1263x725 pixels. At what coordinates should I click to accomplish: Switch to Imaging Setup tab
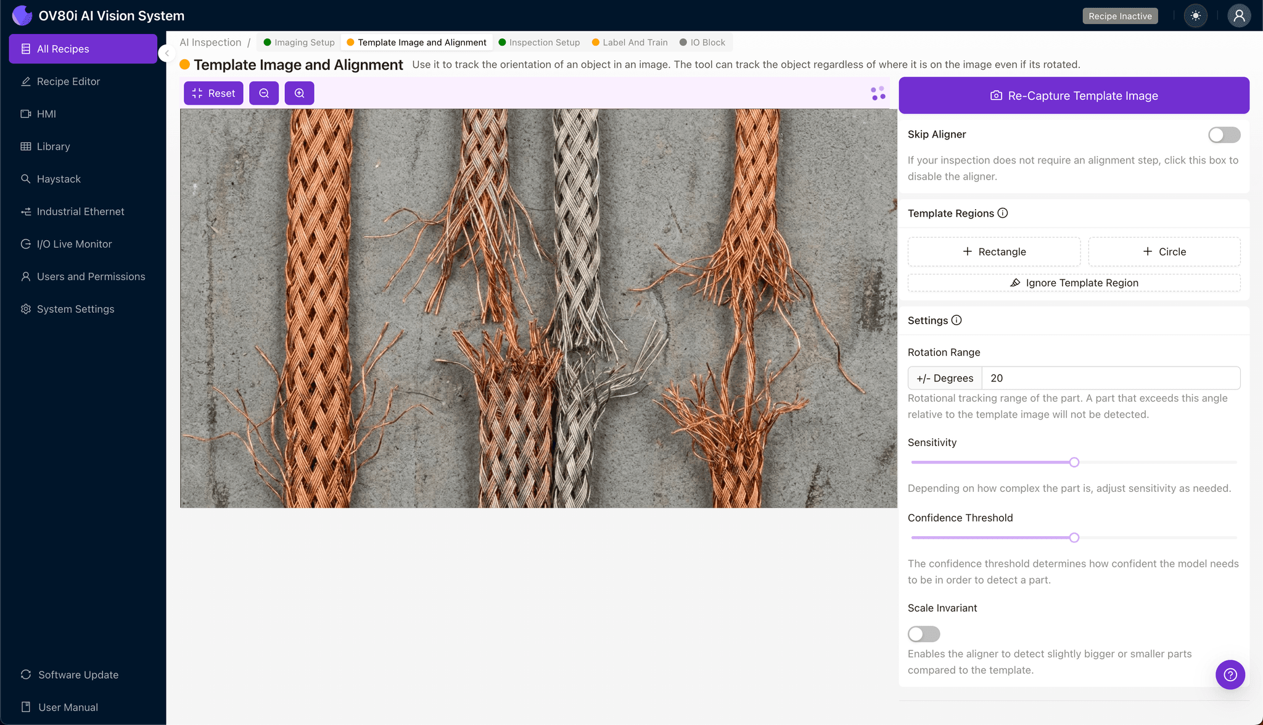(299, 43)
